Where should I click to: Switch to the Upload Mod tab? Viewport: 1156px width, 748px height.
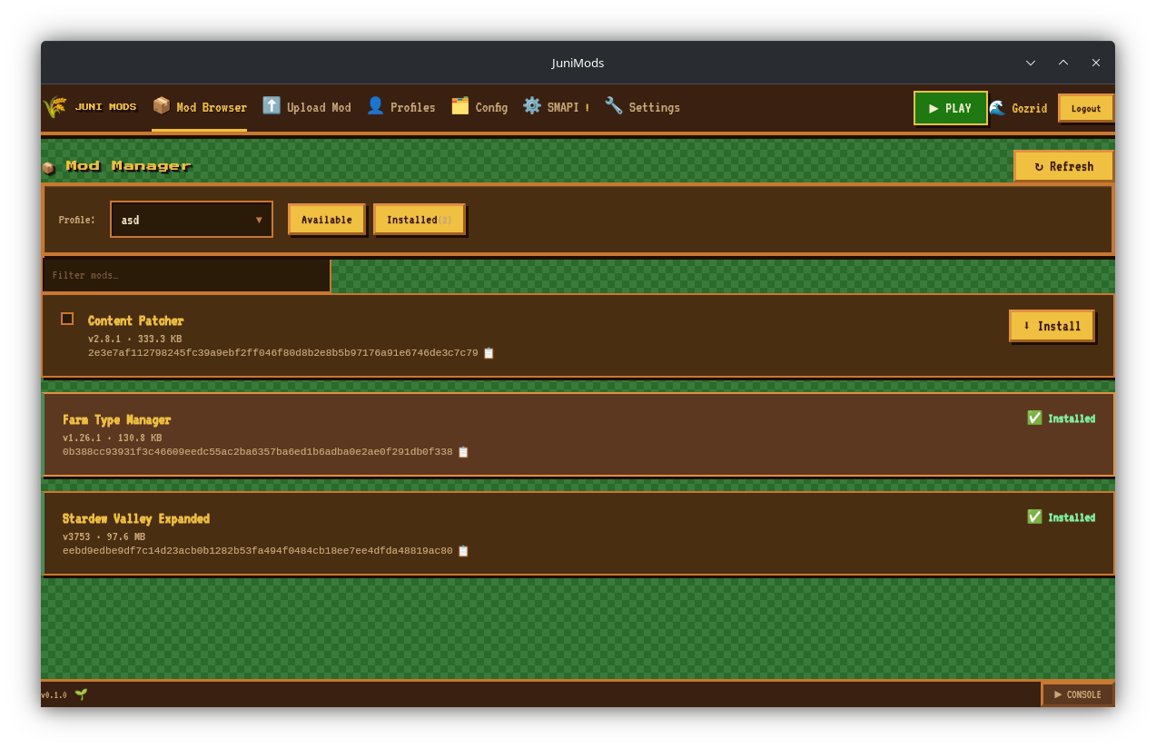(x=307, y=107)
